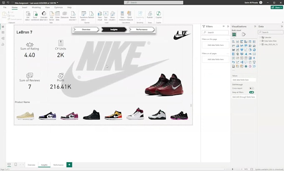The image size is (284, 171).
Task: Toggle the Cross-report drill through switch
Action: tap(251, 88)
